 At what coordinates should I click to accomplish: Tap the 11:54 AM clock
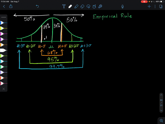[x=5, y=2]
